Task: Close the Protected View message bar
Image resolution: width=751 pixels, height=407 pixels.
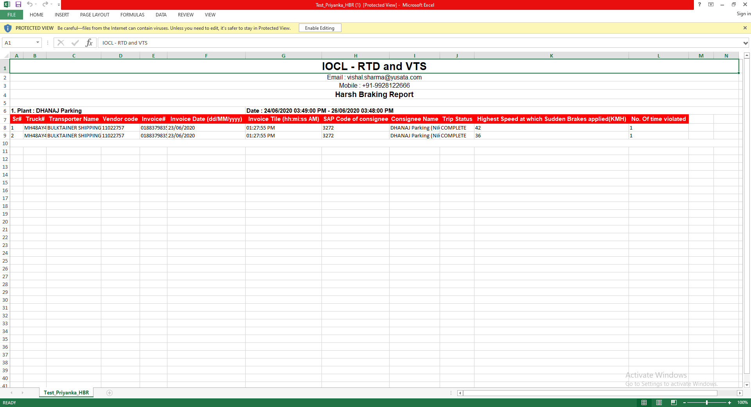Action: pyautogui.click(x=745, y=28)
